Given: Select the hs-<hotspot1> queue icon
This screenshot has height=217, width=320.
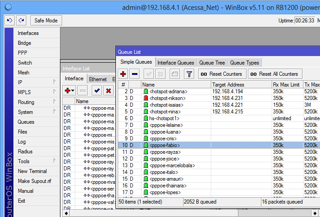Looking at the screenshot, I should pos(146,118).
